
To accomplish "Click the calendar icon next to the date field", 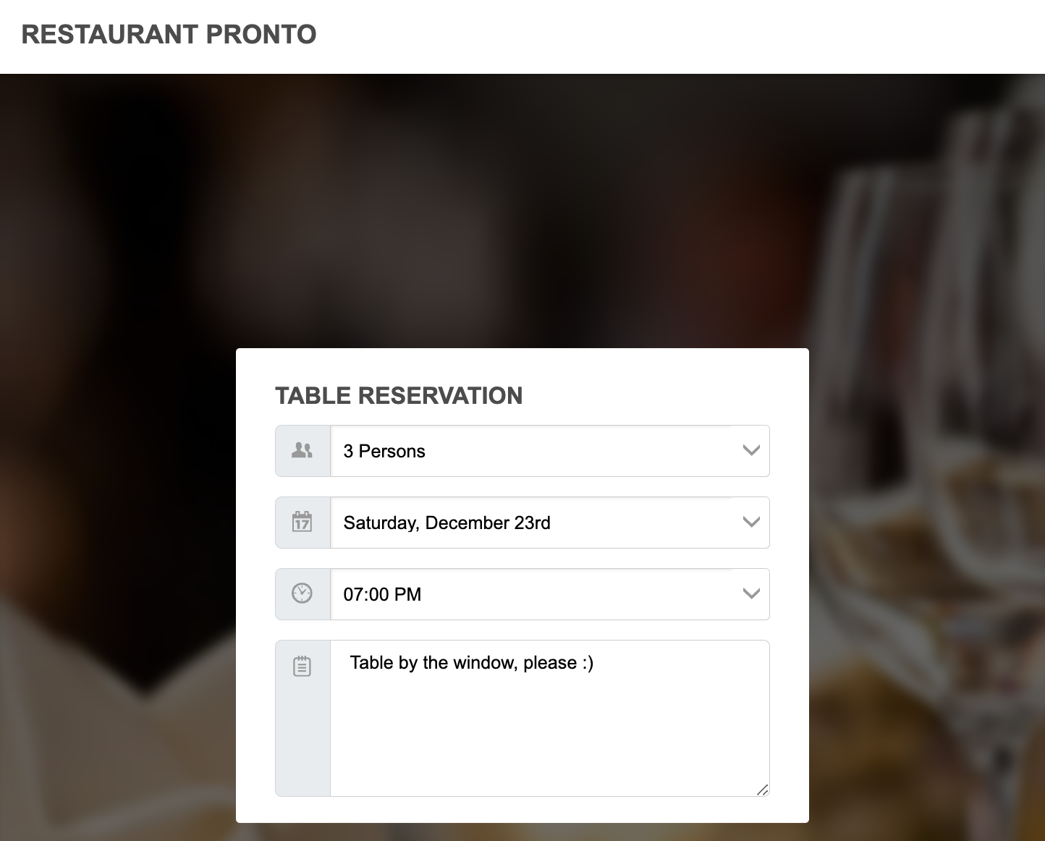I will (302, 522).
